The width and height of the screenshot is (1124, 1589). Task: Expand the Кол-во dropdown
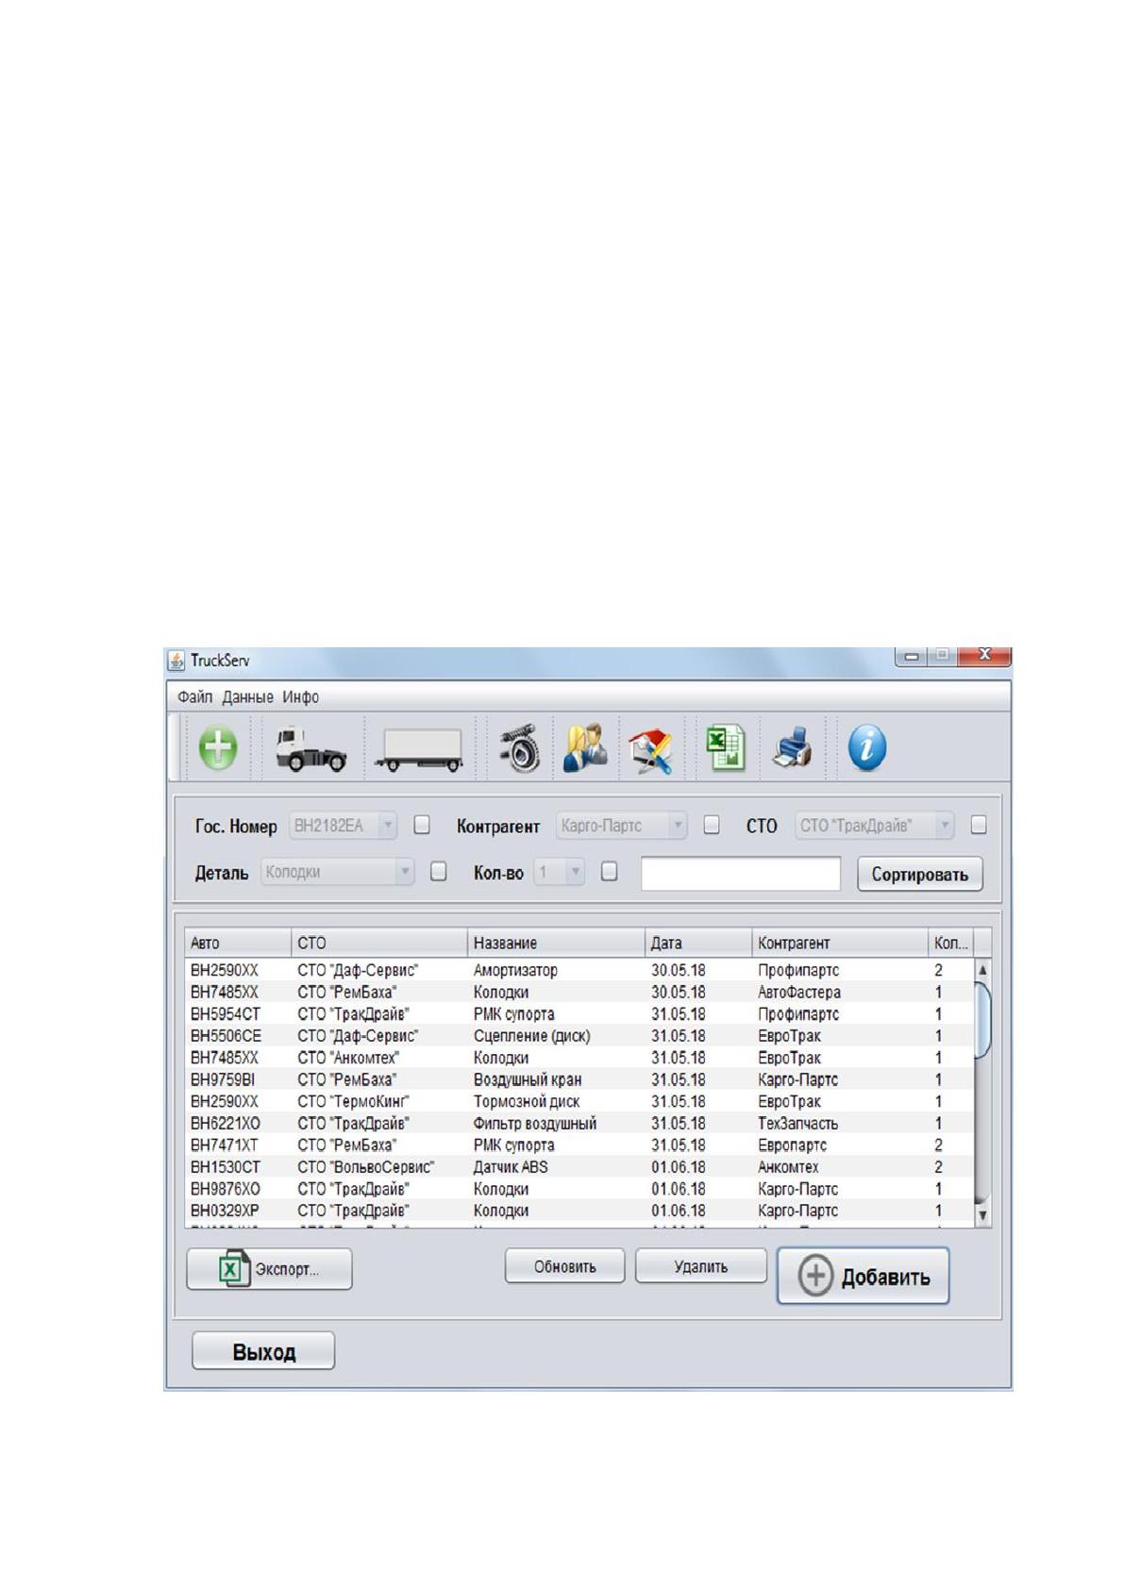pyautogui.click(x=575, y=872)
